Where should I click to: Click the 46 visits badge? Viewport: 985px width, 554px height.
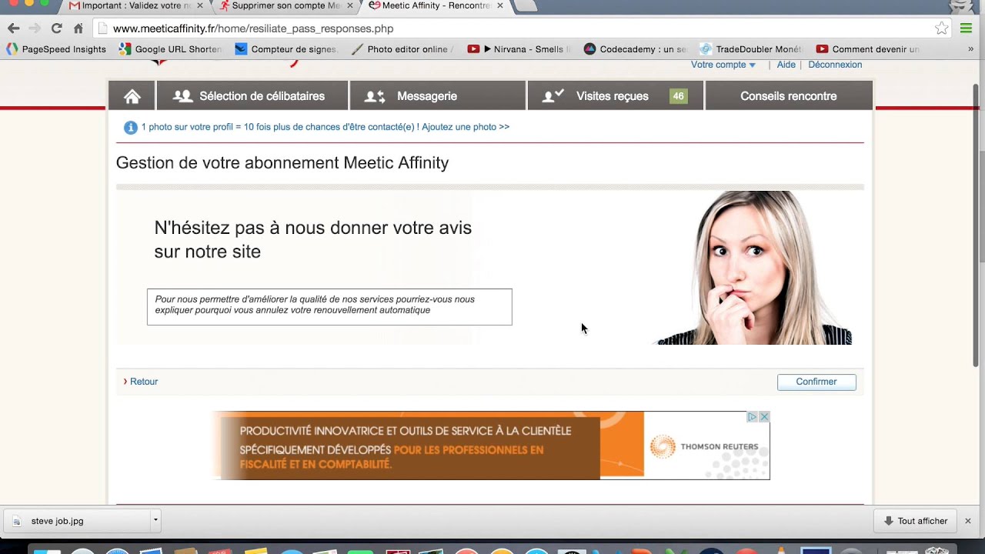coord(678,96)
